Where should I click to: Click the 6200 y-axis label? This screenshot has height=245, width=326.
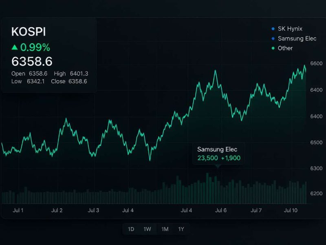(317, 194)
